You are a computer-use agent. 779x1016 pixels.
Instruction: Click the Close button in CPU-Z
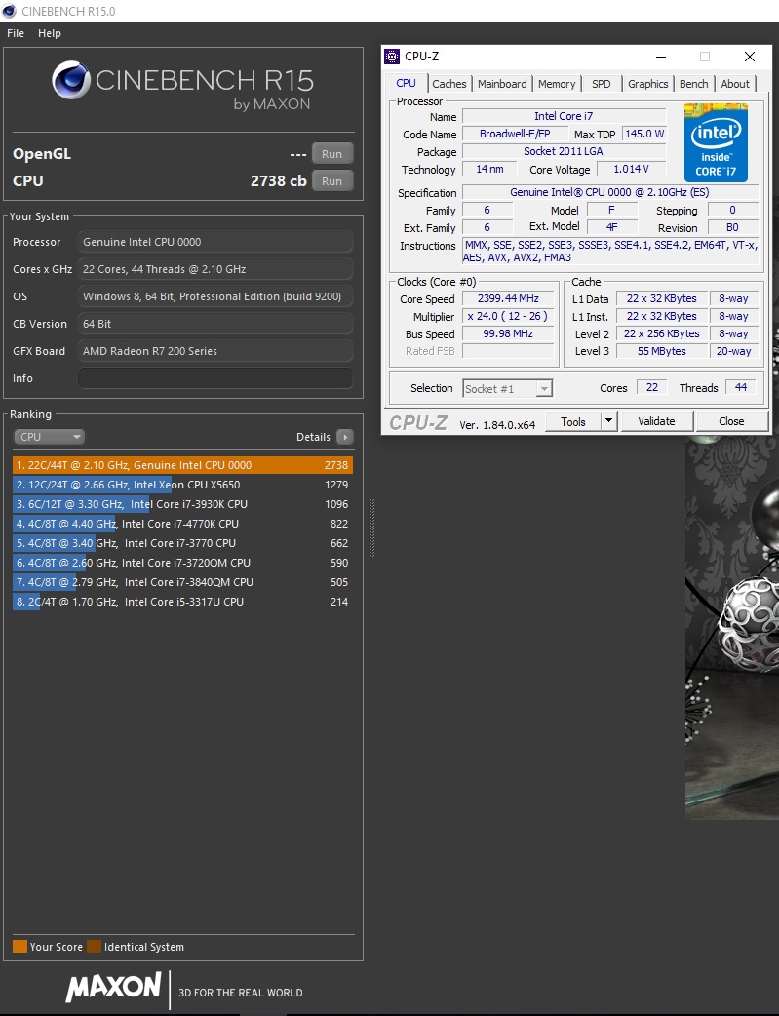[x=731, y=422]
